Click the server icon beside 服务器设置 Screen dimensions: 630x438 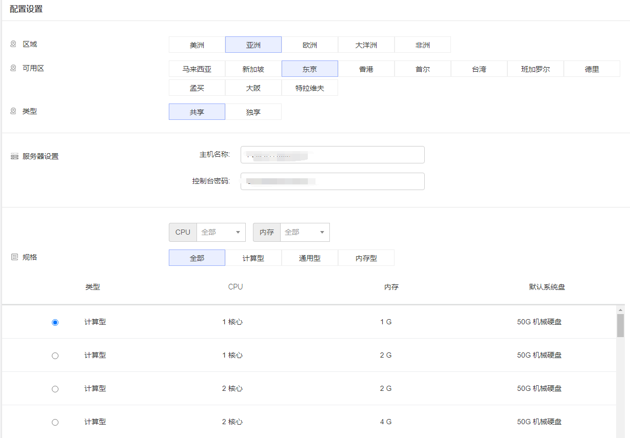click(14, 156)
